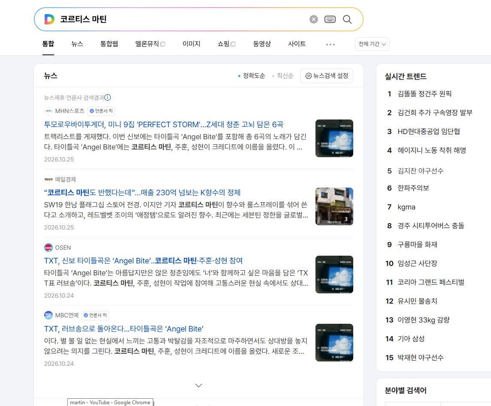
Task: Click the magnifier search icon
Action: coord(347,19)
